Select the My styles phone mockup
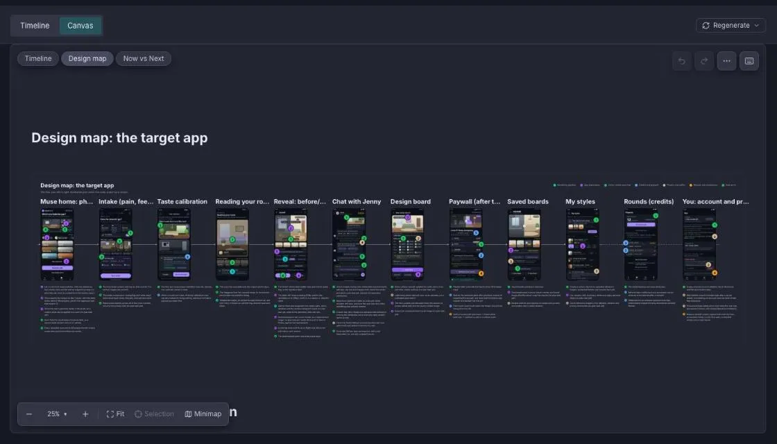This screenshot has height=444, width=777. [x=583, y=244]
